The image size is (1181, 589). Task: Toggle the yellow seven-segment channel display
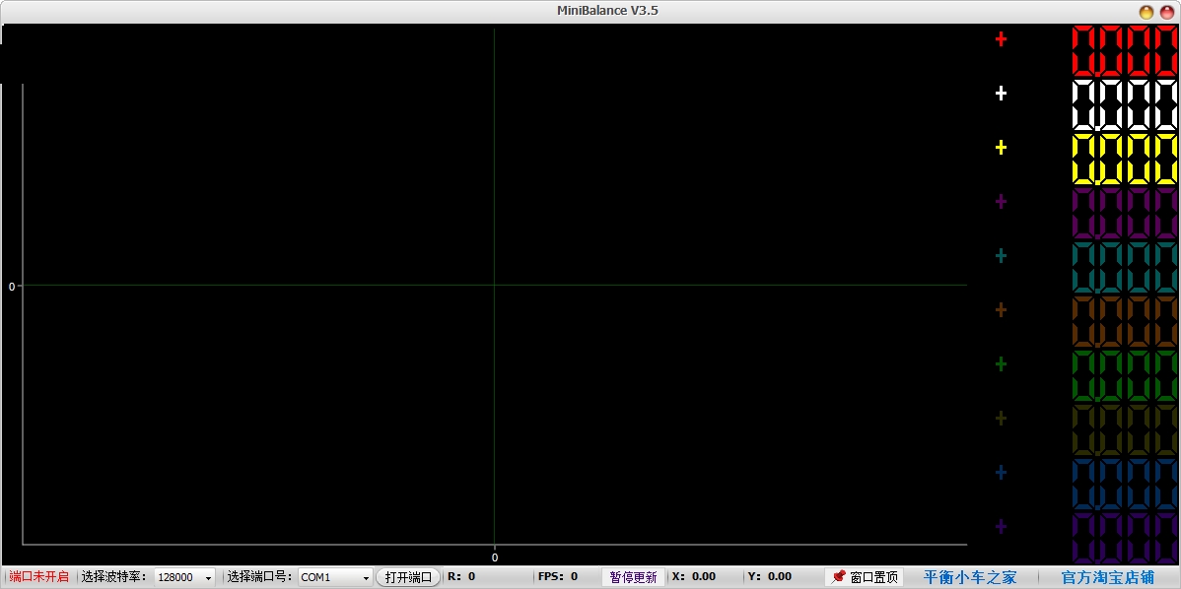pos(1125,160)
